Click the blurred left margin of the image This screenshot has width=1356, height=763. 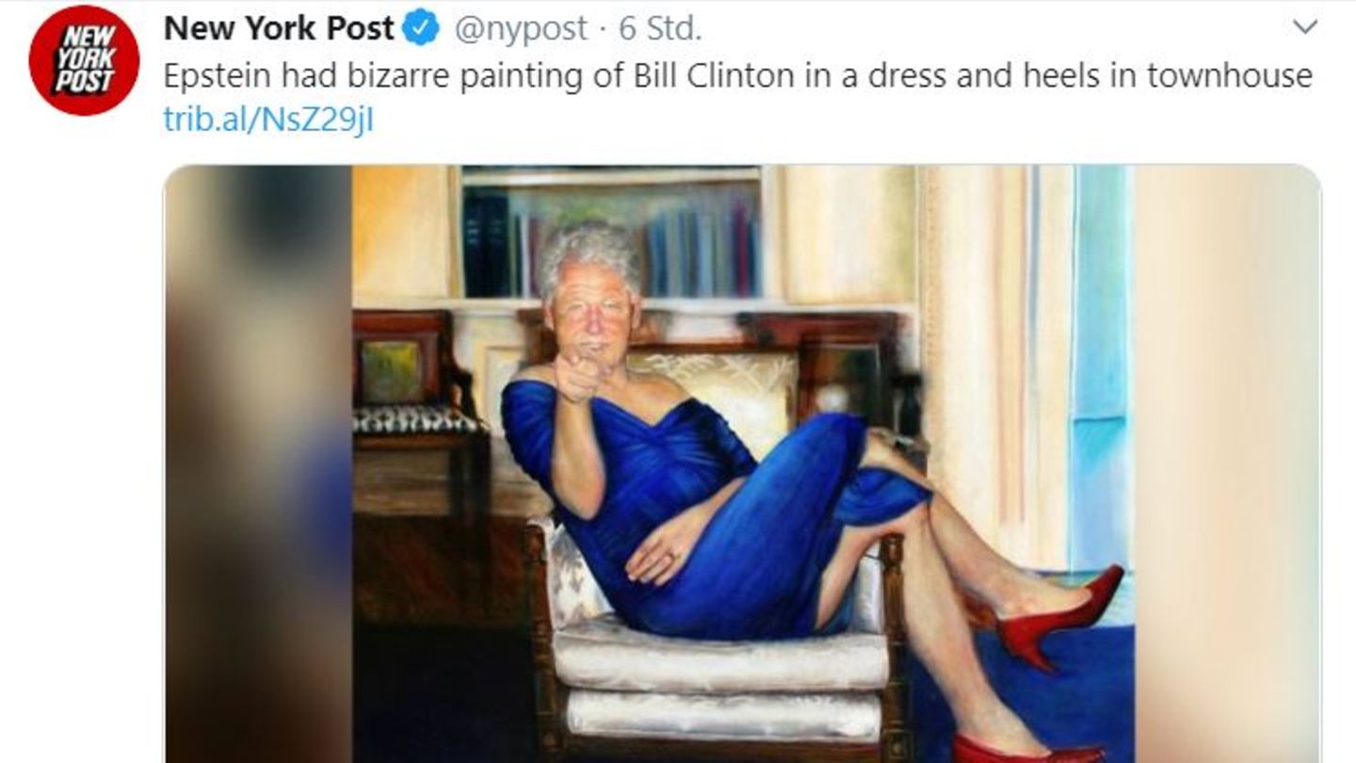(258, 464)
